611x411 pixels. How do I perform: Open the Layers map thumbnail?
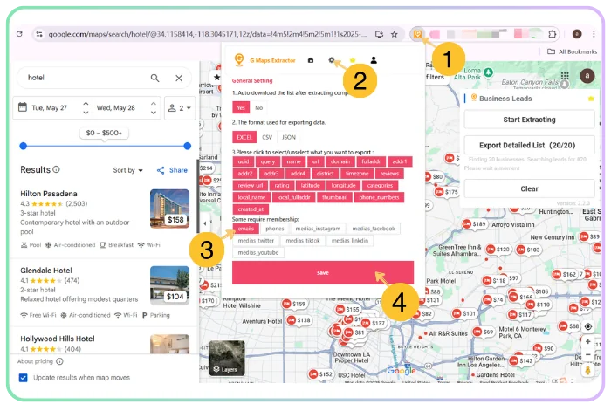227,359
